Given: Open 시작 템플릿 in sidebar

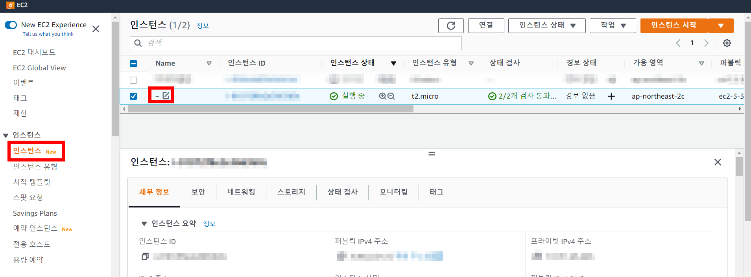Looking at the screenshot, I should [x=32, y=182].
